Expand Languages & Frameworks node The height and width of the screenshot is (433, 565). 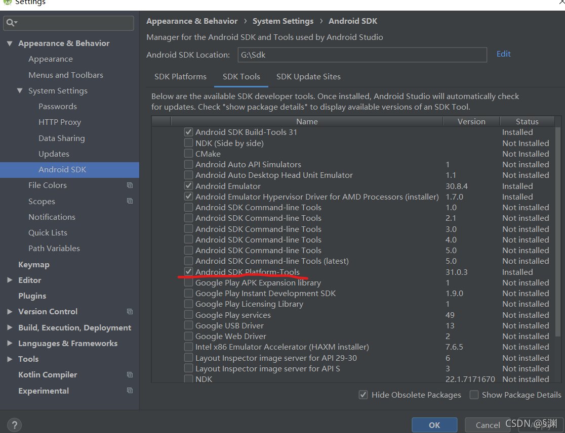pyautogui.click(x=10, y=343)
